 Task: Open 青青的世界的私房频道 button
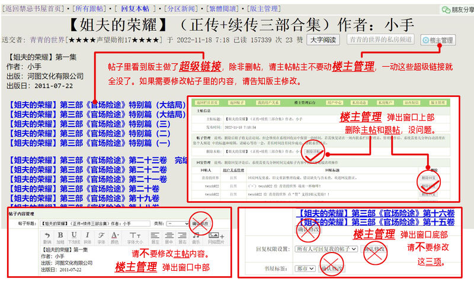[x=381, y=40]
